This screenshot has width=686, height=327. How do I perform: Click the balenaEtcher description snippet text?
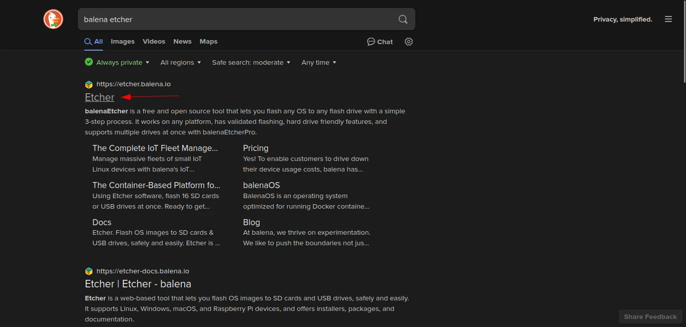click(x=245, y=122)
